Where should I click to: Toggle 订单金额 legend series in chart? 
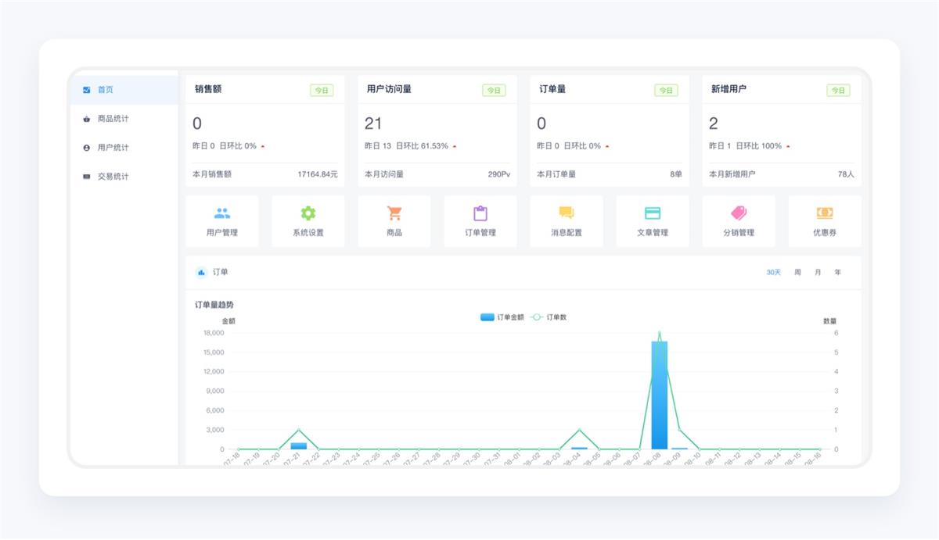[x=502, y=317]
